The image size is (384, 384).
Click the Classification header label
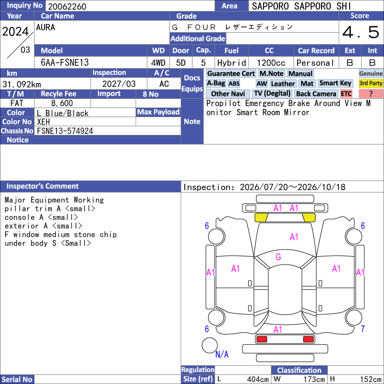coord(299,370)
